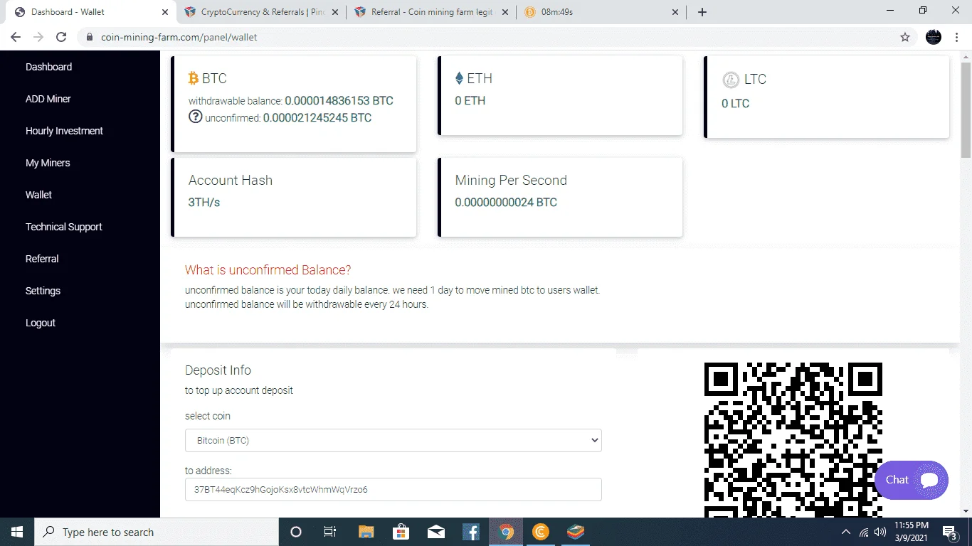The image size is (972, 546).
Task: Open the Mail app from the taskbar
Action: pos(436,532)
